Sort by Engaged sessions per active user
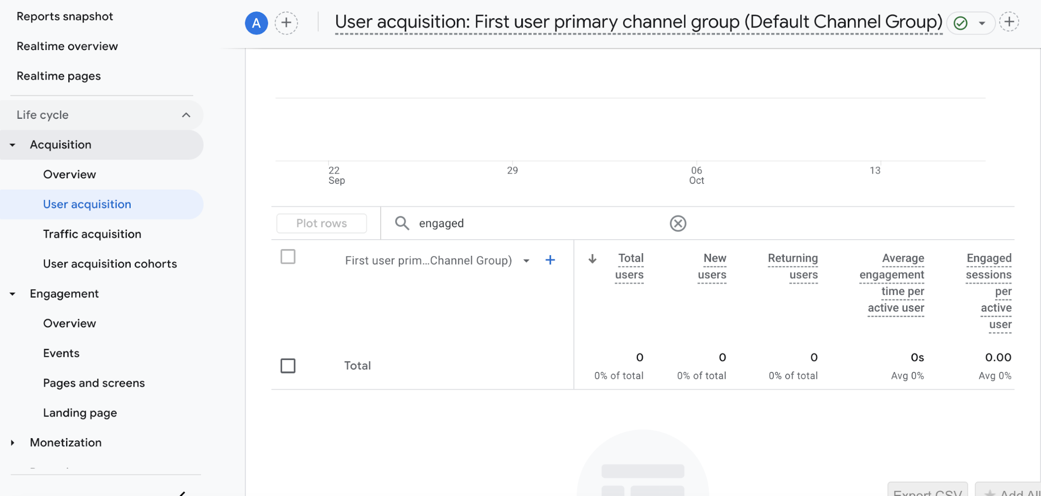This screenshot has width=1041, height=496. point(988,291)
